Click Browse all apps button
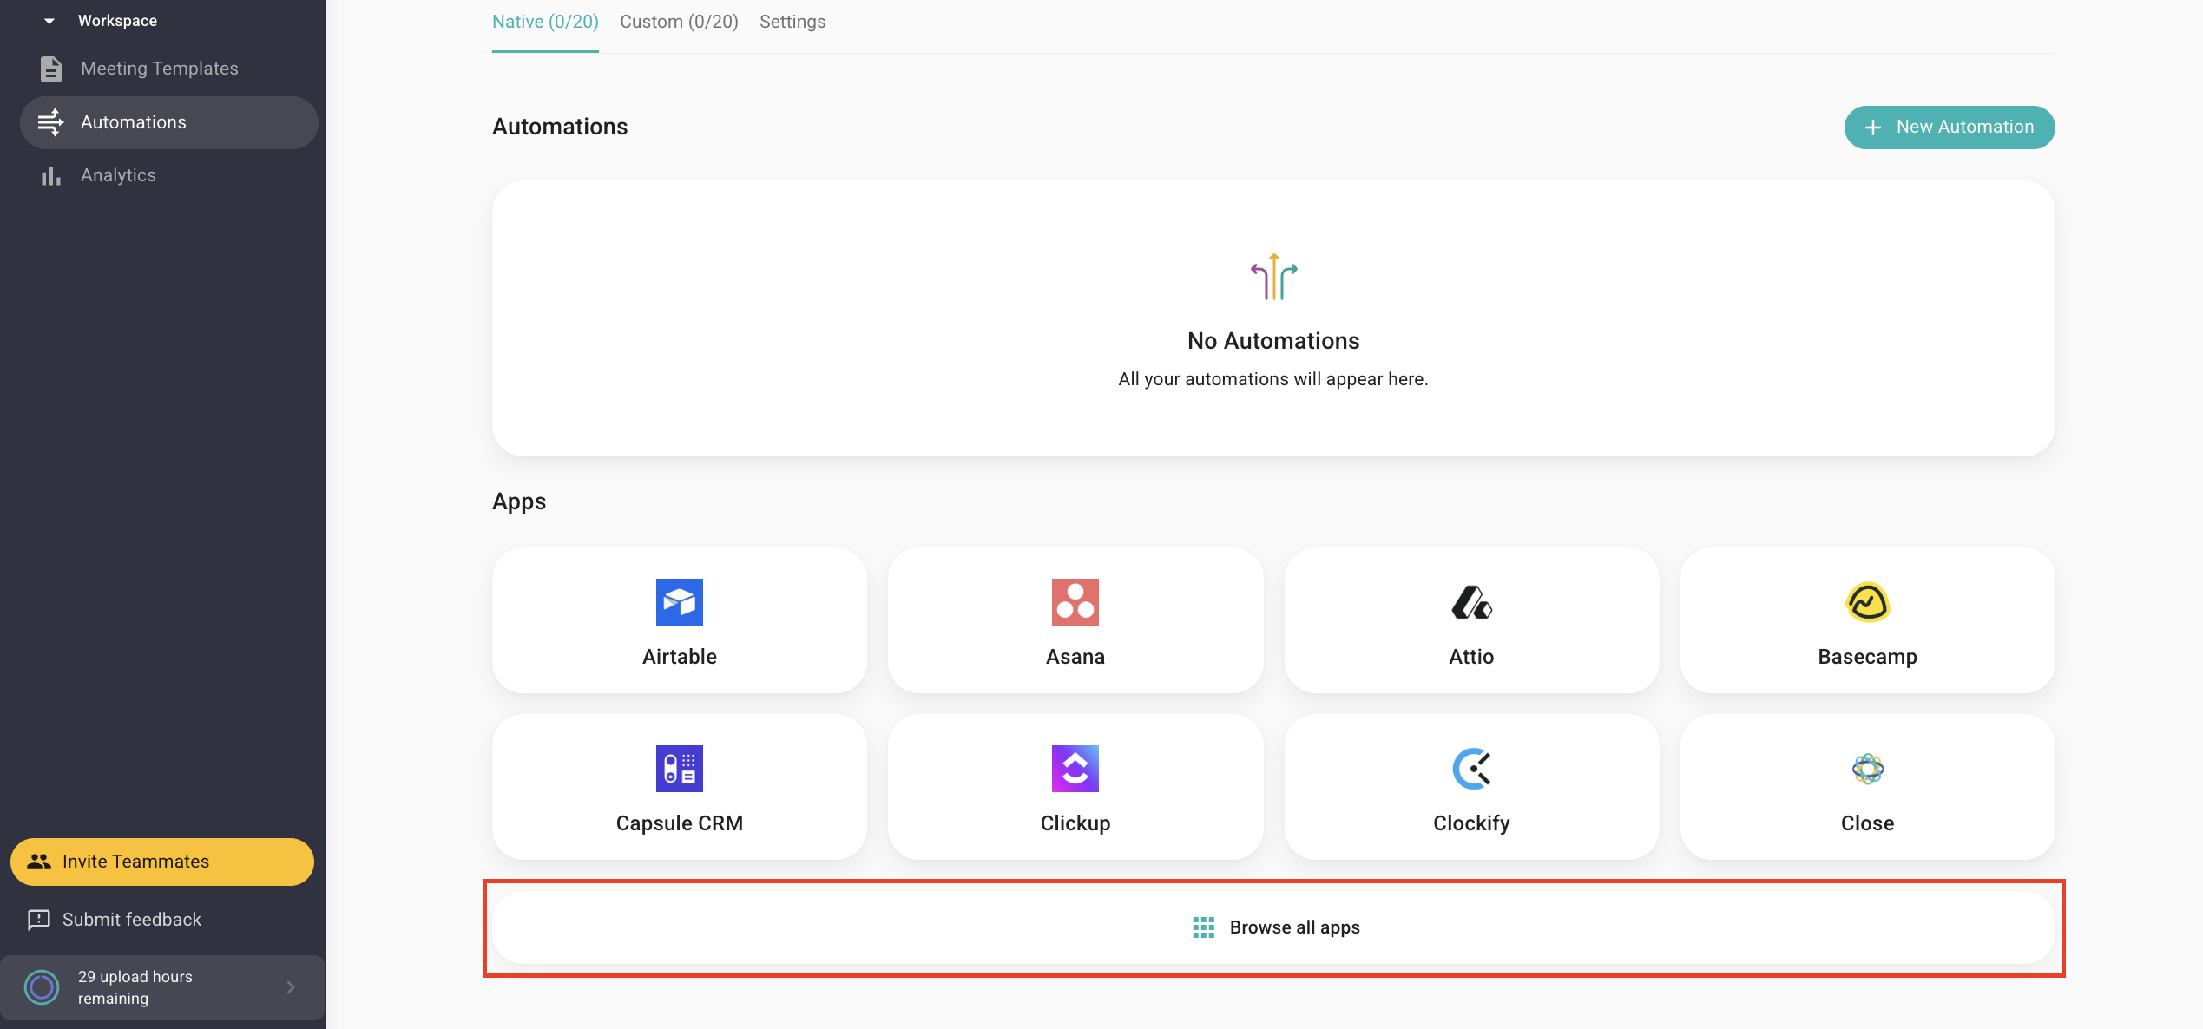Screen dimensions: 2203x1029 tap(1273, 927)
